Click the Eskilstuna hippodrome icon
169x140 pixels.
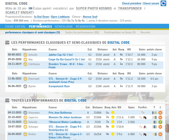(25, 64)
